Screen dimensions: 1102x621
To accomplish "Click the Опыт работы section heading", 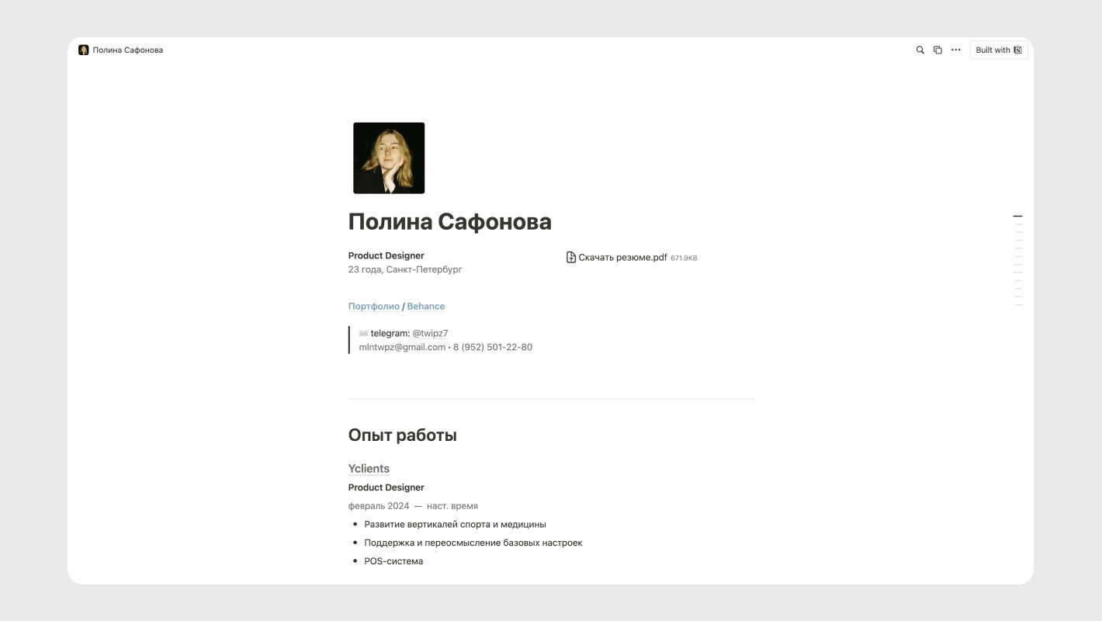I will pos(402,435).
